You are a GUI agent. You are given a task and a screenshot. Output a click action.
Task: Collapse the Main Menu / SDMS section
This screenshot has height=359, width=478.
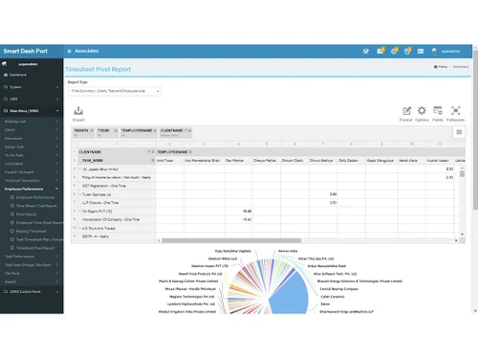click(32, 111)
